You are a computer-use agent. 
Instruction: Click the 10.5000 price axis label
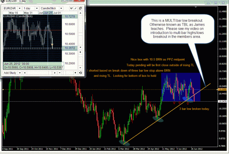70,34
